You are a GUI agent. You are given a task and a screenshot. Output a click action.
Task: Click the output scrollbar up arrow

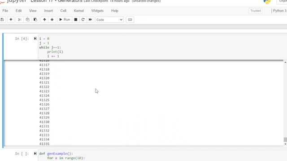285,63
